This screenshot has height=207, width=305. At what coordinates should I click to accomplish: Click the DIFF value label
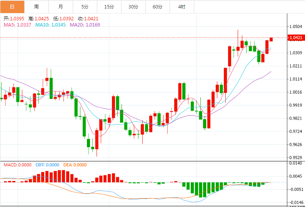click(x=47, y=165)
